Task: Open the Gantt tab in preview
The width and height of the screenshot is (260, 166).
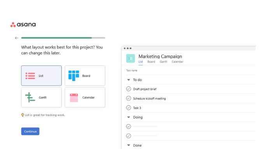Action: [163, 62]
